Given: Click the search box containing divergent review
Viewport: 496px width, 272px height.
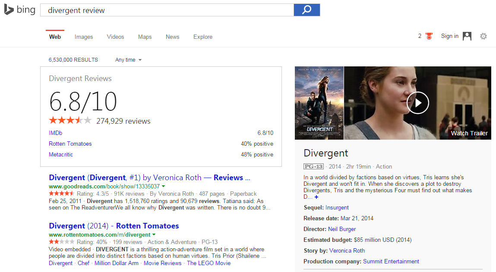Looking at the screenshot, I should [167, 10].
